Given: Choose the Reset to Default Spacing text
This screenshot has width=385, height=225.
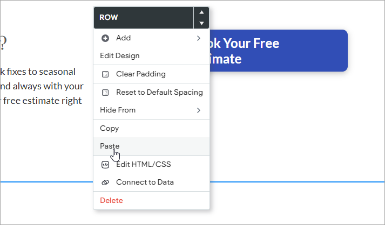Looking at the screenshot, I should 159,93.
